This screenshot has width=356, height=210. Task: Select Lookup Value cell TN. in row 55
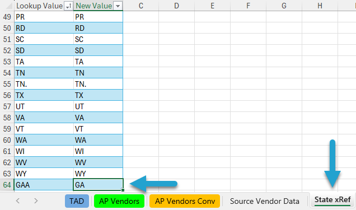(44, 84)
